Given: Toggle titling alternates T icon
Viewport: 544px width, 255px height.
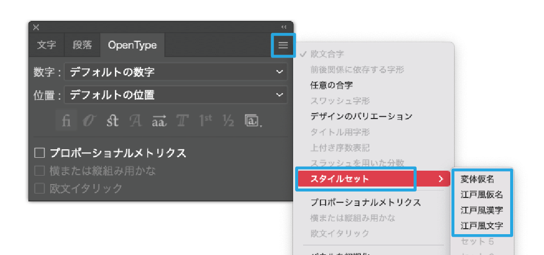Looking at the screenshot, I should click(183, 121).
